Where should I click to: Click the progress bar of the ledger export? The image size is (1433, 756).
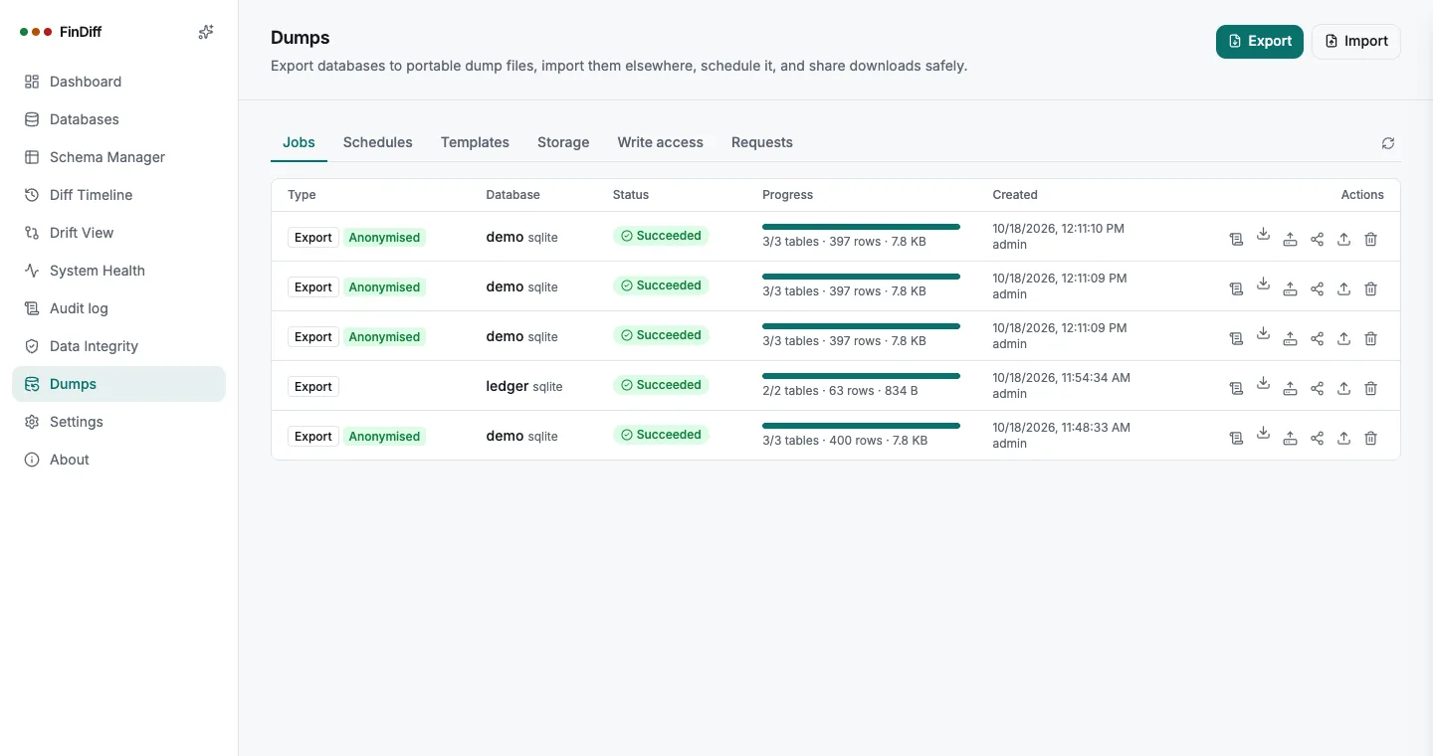pyautogui.click(x=861, y=376)
